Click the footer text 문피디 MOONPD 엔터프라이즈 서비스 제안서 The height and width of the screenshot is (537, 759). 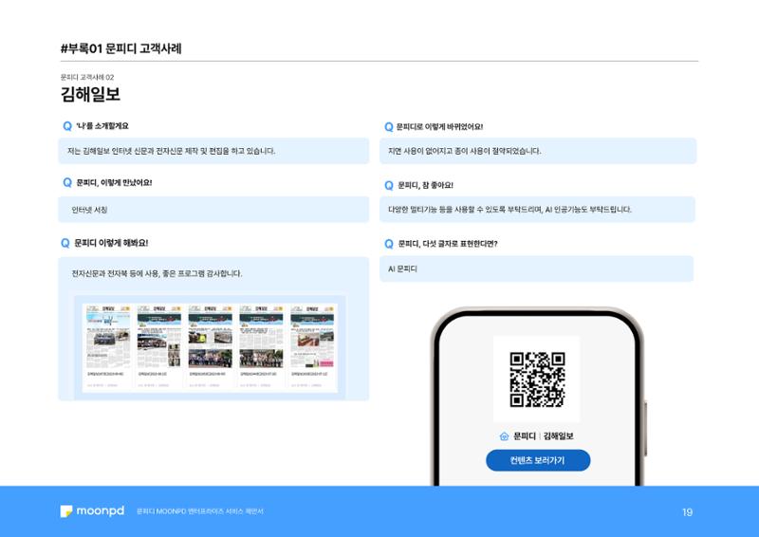click(x=200, y=511)
